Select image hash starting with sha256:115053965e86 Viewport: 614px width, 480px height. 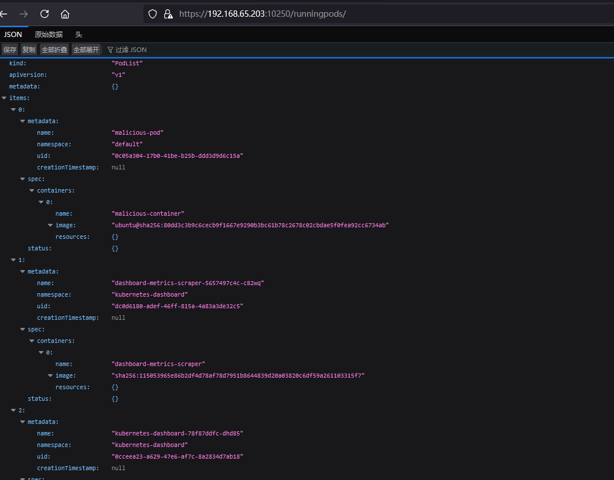pyautogui.click(x=238, y=375)
